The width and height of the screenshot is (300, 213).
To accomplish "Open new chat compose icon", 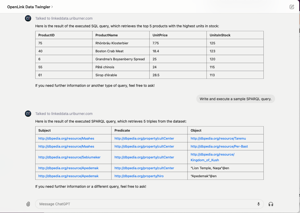I will (292, 7).
